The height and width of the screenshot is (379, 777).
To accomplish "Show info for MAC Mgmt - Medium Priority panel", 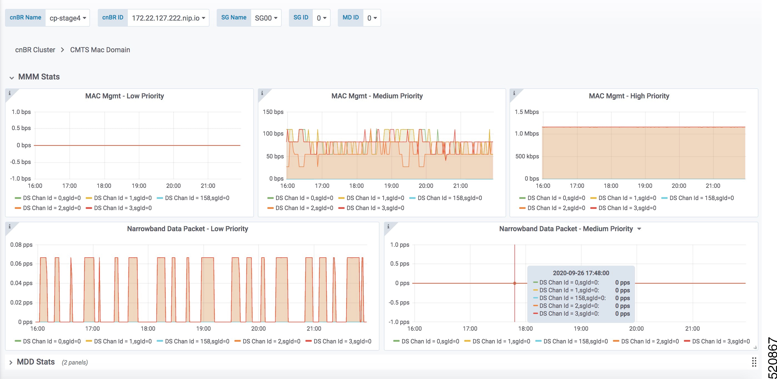I will point(262,93).
